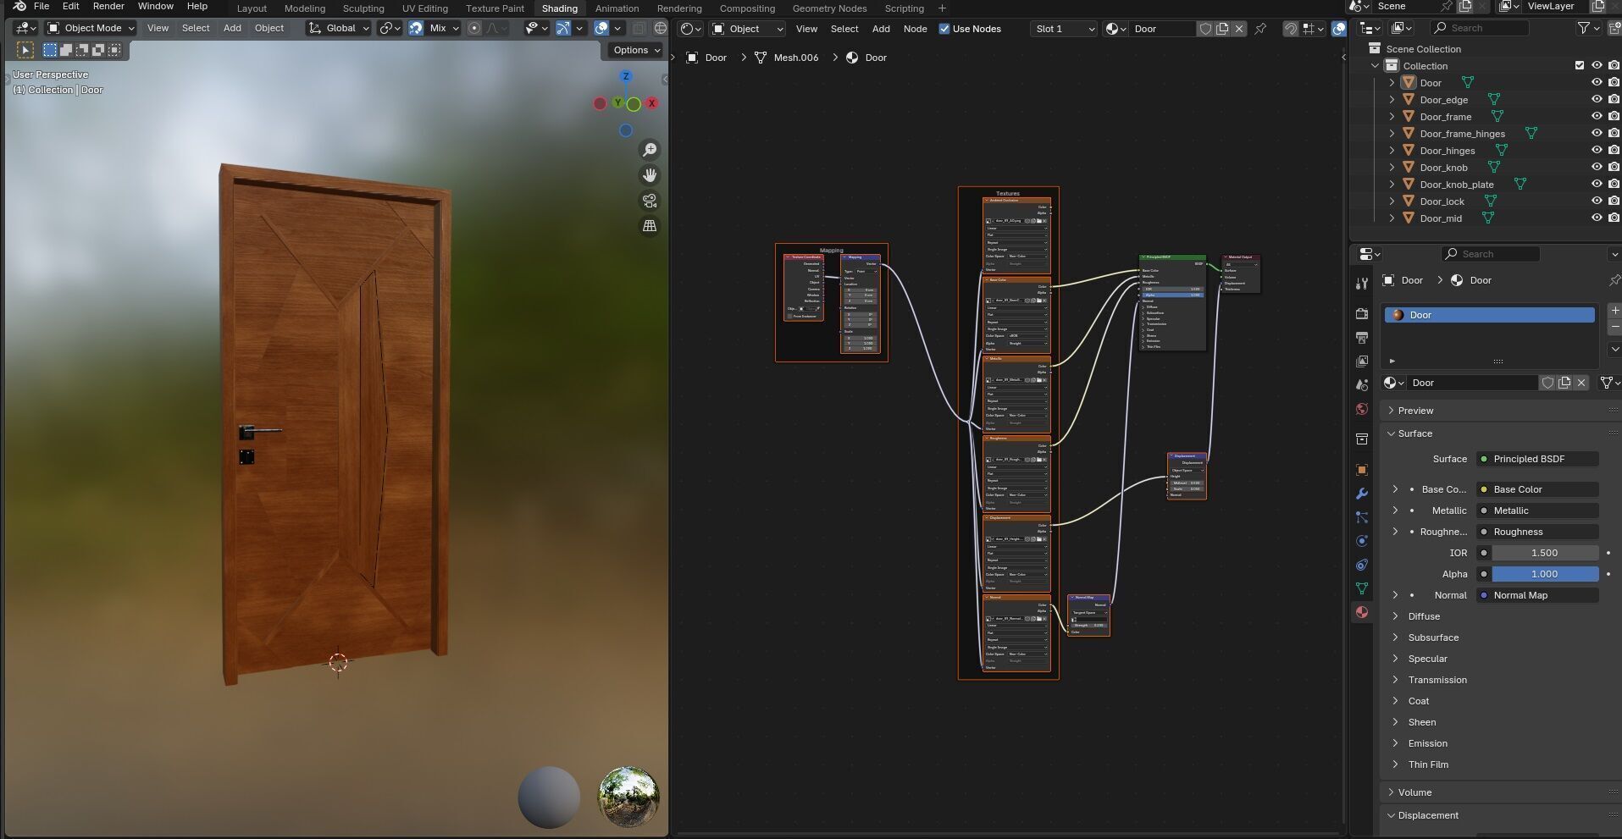Remove material slot with minus button

pos(1614,327)
